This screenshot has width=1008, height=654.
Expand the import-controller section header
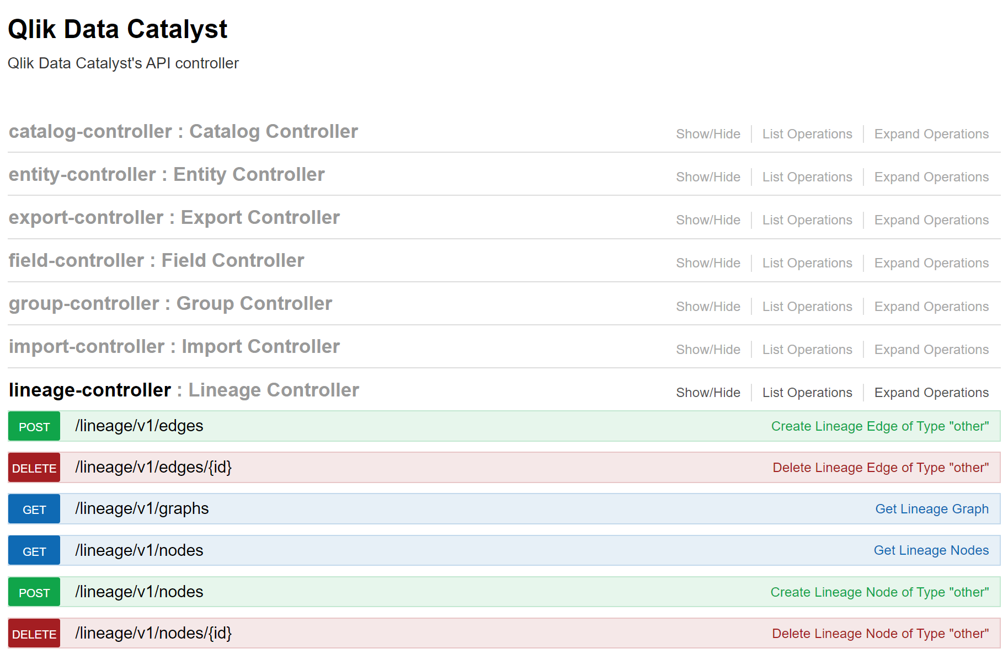coord(174,346)
